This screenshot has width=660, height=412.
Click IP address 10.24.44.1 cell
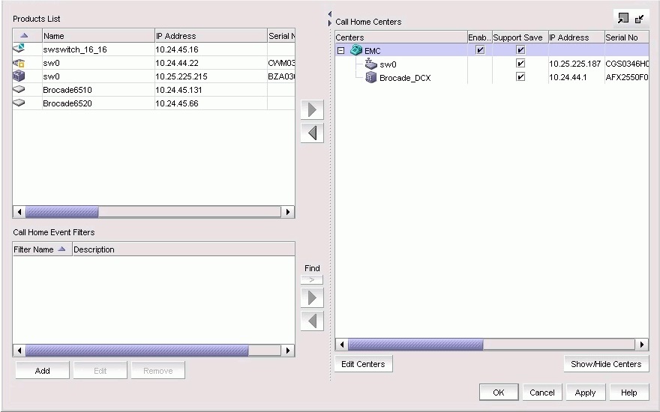[576, 77]
